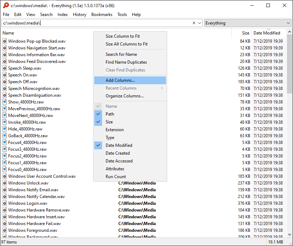
Task: Click the file icon for Invoke_48000Hz.raw
Action: click(5, 122)
